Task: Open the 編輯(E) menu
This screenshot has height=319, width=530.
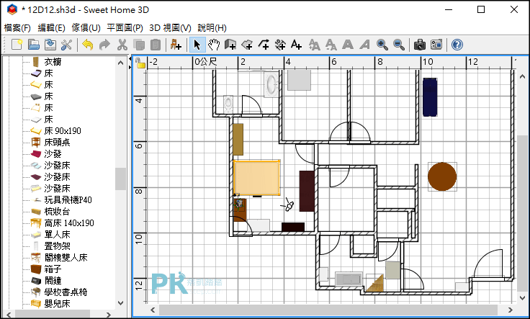Action: [x=51, y=27]
